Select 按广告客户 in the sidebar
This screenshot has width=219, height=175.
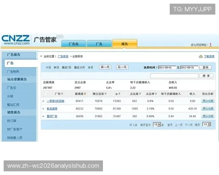point(15,129)
